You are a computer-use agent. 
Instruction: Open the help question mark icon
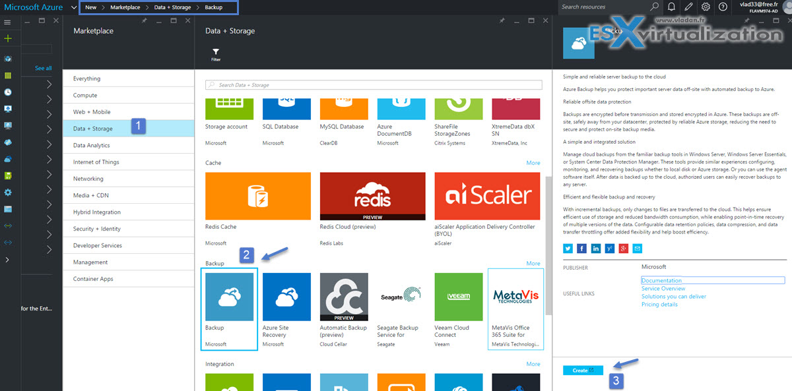(x=723, y=7)
